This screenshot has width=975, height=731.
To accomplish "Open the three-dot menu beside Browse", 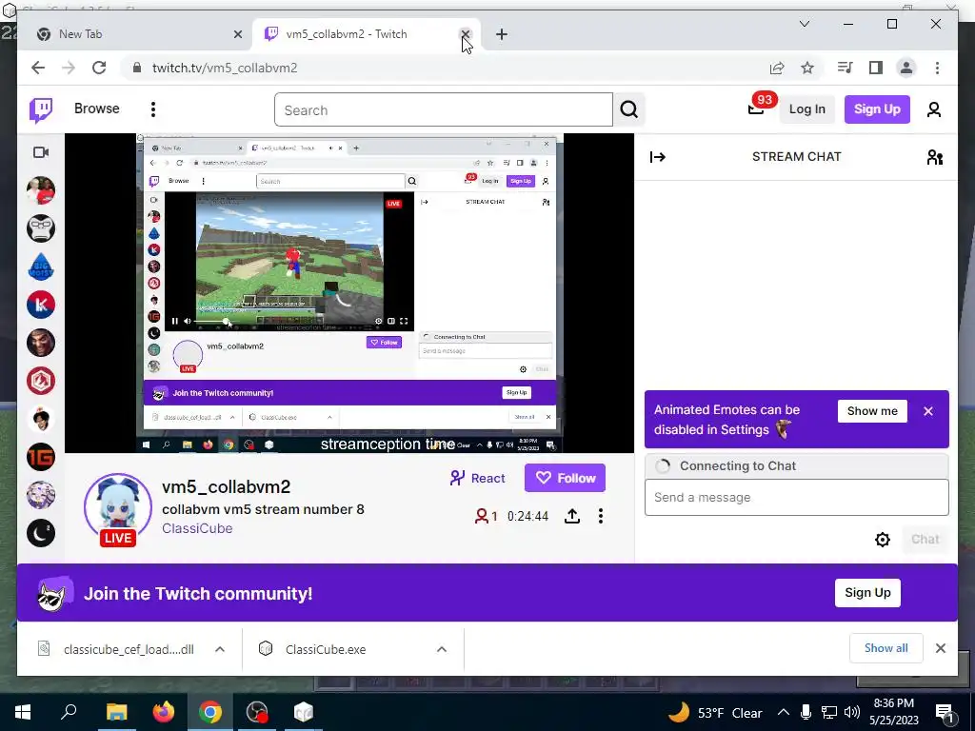I will [x=153, y=109].
